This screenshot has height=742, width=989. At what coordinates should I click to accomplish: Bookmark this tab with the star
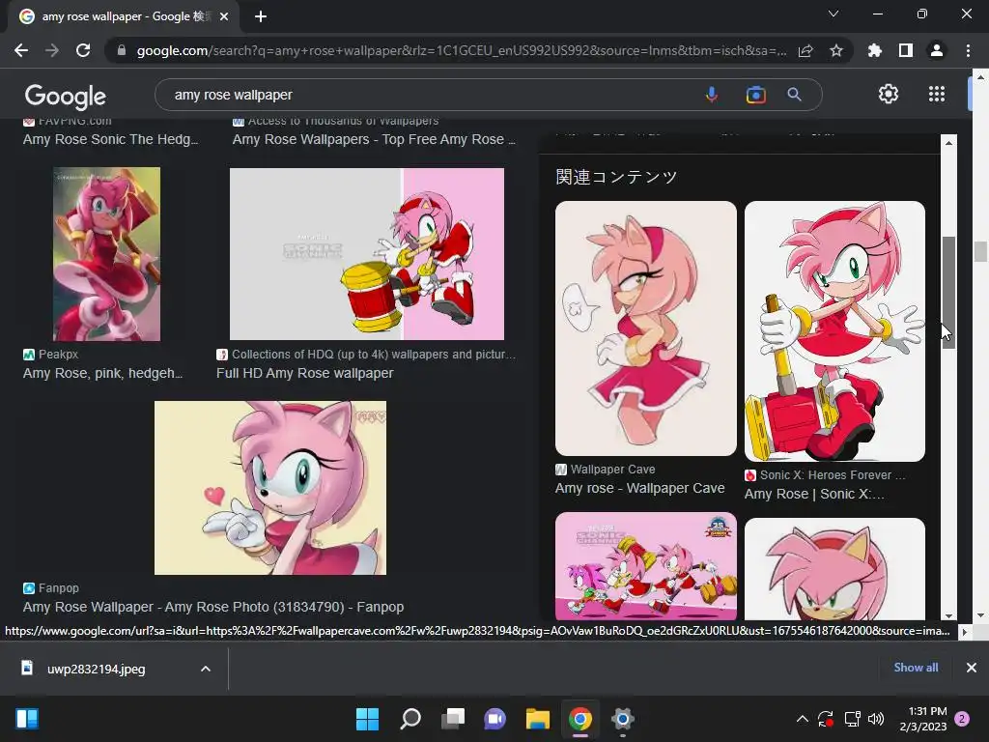(x=836, y=50)
